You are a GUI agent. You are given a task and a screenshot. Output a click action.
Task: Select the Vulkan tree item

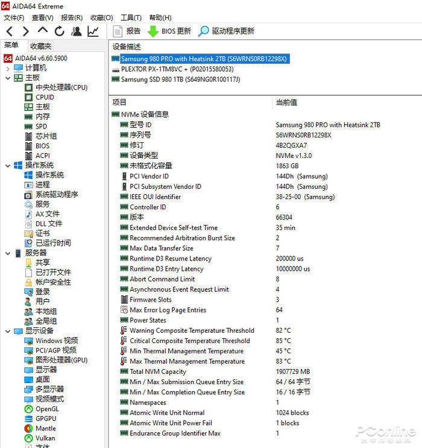(x=40, y=438)
